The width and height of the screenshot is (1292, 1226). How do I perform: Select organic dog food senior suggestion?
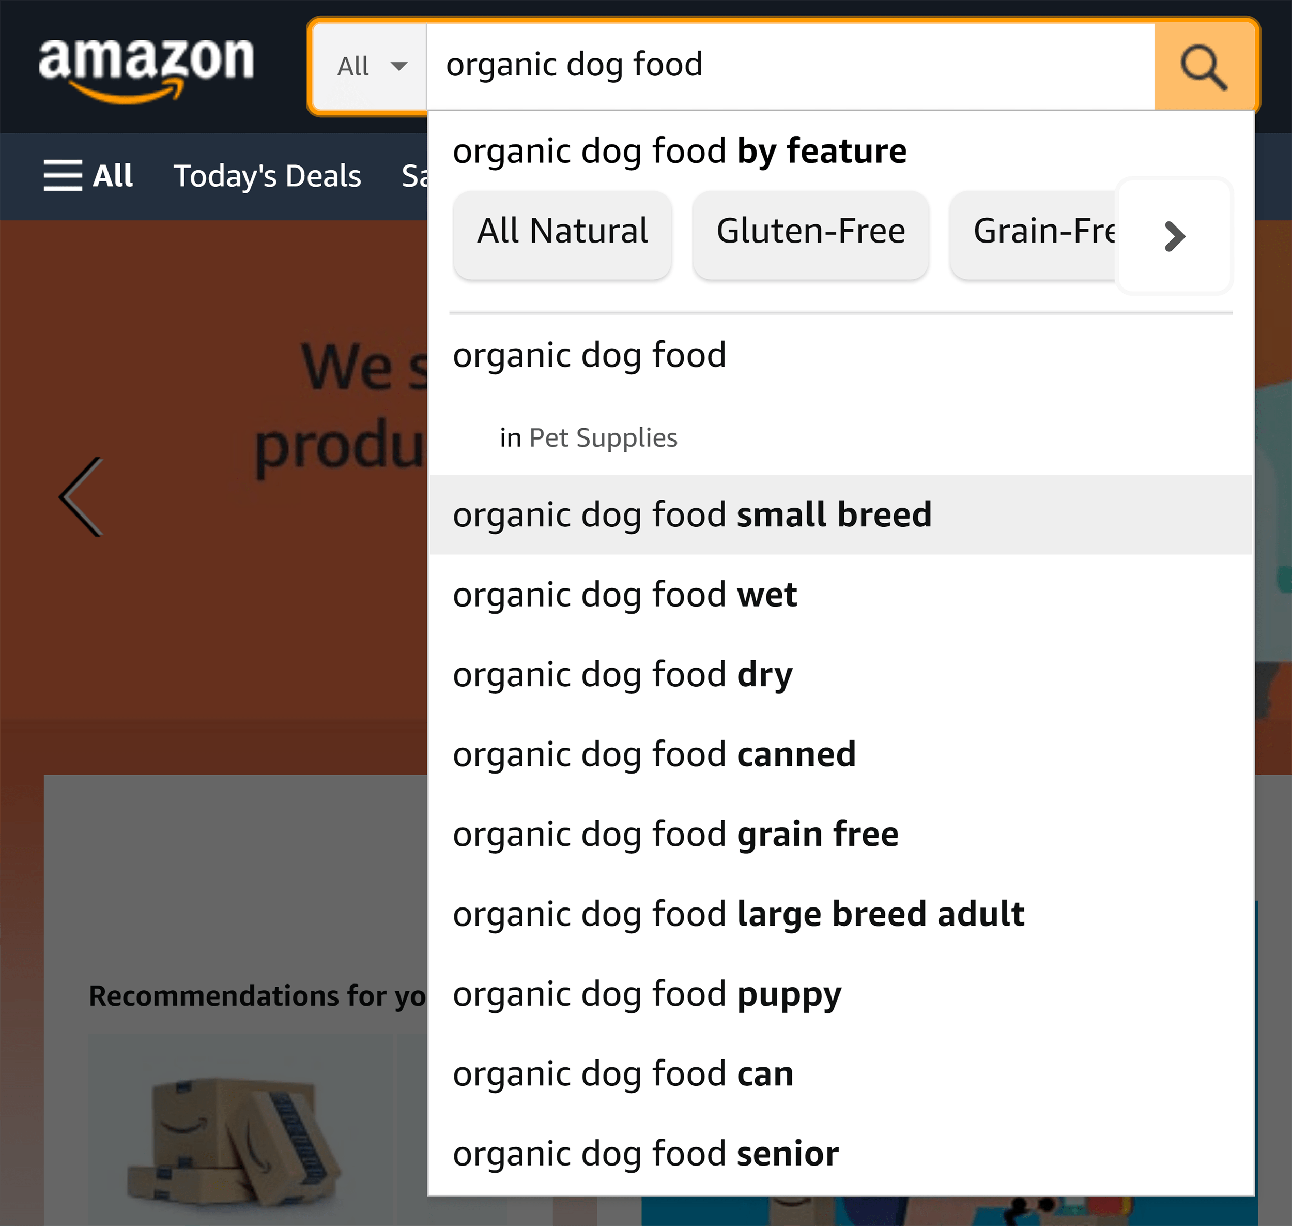(x=644, y=1151)
